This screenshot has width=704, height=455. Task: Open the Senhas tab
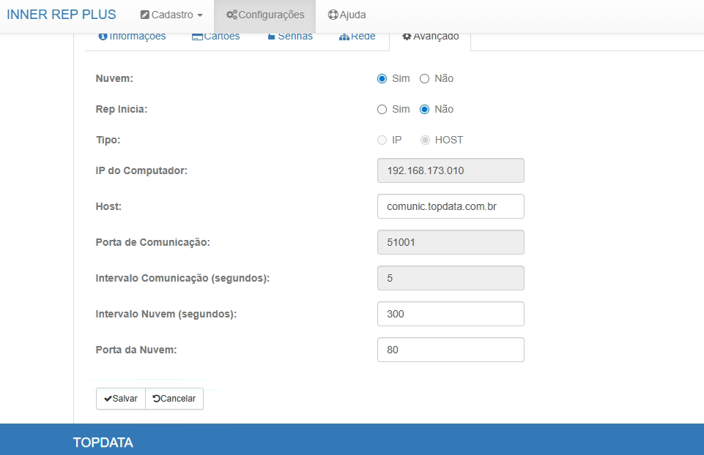pyautogui.click(x=289, y=37)
